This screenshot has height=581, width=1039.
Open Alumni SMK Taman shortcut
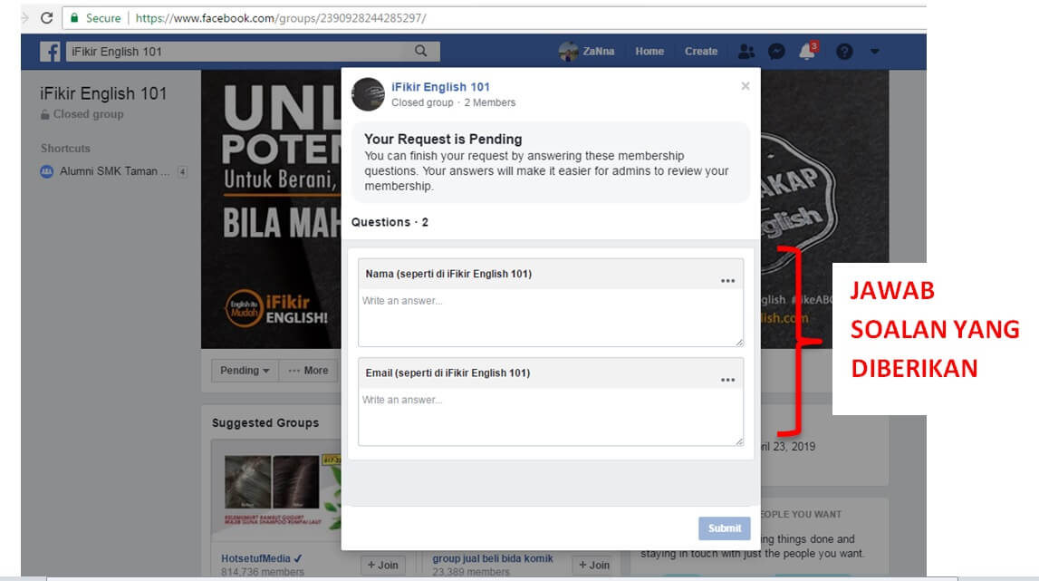coord(115,171)
